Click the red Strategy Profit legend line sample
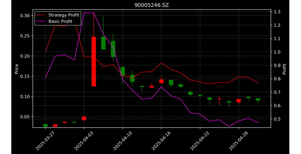Screen dimensions: 301x154 pos(40,15)
